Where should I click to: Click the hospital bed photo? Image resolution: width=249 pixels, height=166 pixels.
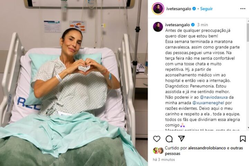[74, 83]
